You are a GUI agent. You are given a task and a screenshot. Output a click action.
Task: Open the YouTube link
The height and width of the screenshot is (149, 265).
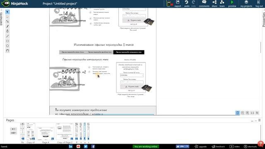tap(78, 147)
